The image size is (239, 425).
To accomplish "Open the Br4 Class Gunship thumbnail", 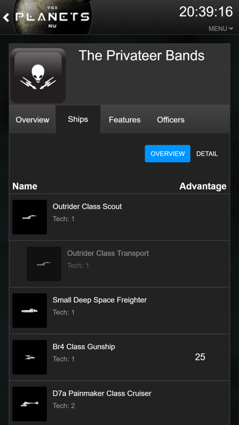I will [x=29, y=357].
